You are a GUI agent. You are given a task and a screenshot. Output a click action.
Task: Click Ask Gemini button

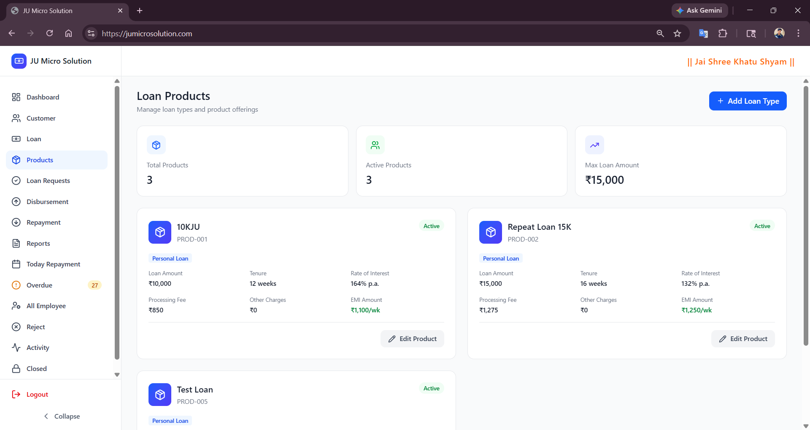tap(699, 11)
